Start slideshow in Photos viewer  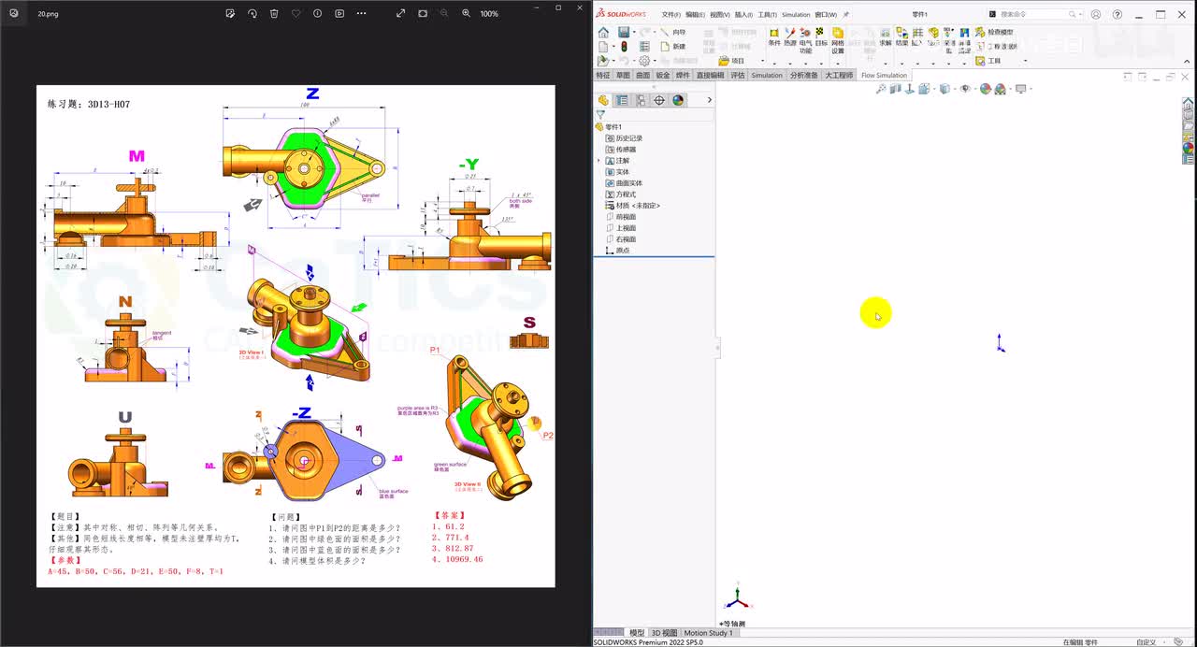(339, 14)
